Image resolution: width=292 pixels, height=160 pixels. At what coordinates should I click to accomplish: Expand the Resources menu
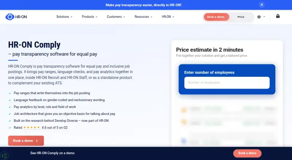point(143,17)
